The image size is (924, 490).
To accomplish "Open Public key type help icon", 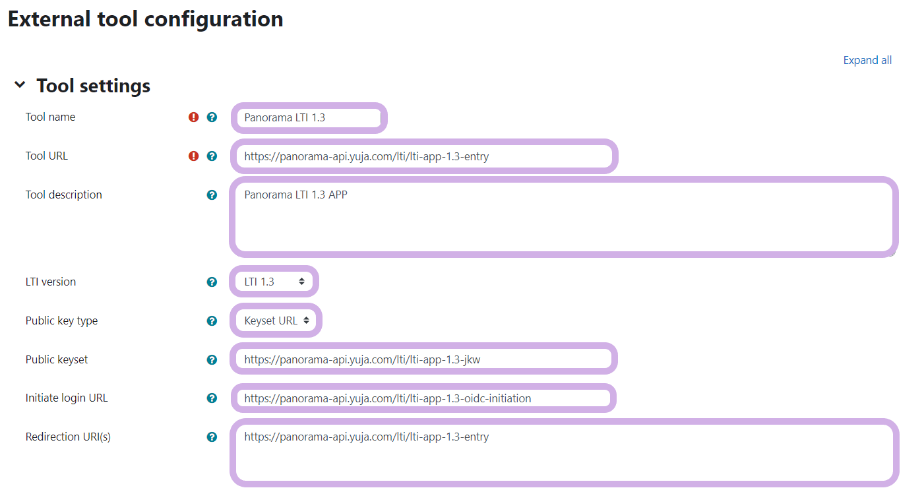I will click(x=212, y=321).
